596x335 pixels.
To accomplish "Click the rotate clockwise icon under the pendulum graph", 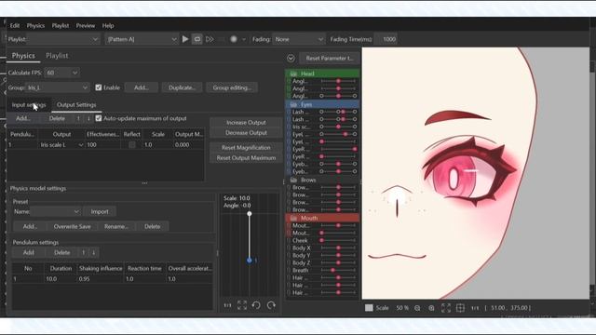I will point(271,305).
